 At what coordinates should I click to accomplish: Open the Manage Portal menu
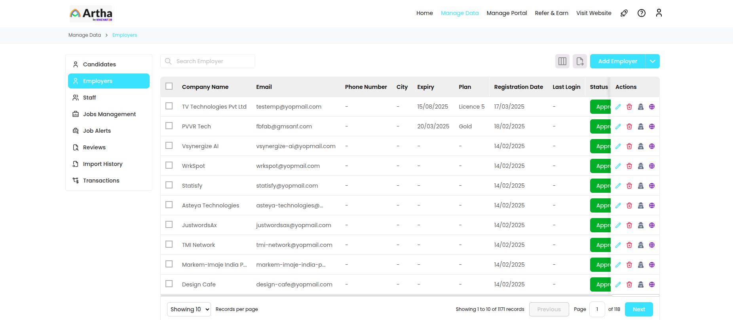pos(507,13)
